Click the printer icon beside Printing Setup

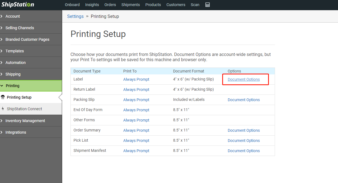pos(3,97)
